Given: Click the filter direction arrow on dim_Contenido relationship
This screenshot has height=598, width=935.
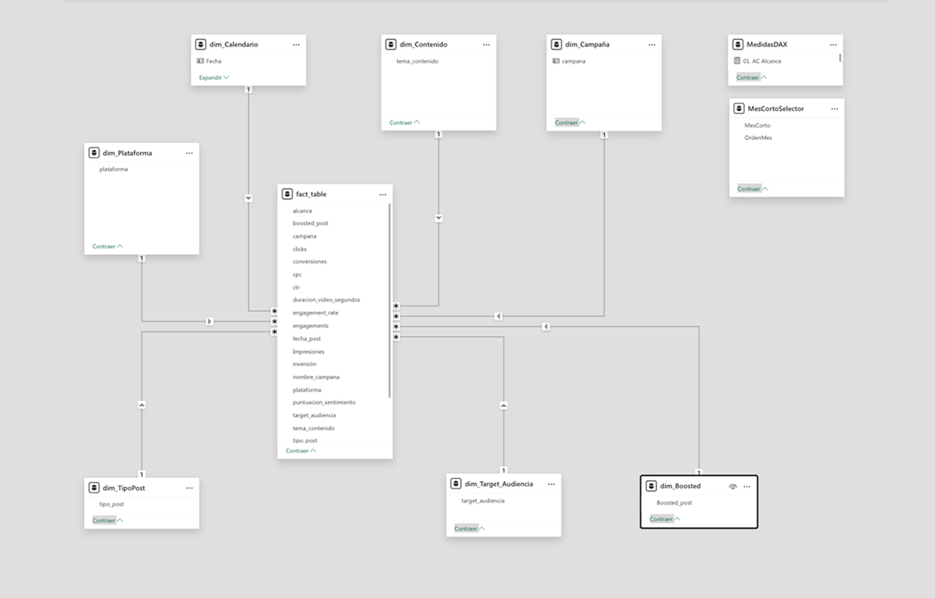Looking at the screenshot, I should click(439, 218).
